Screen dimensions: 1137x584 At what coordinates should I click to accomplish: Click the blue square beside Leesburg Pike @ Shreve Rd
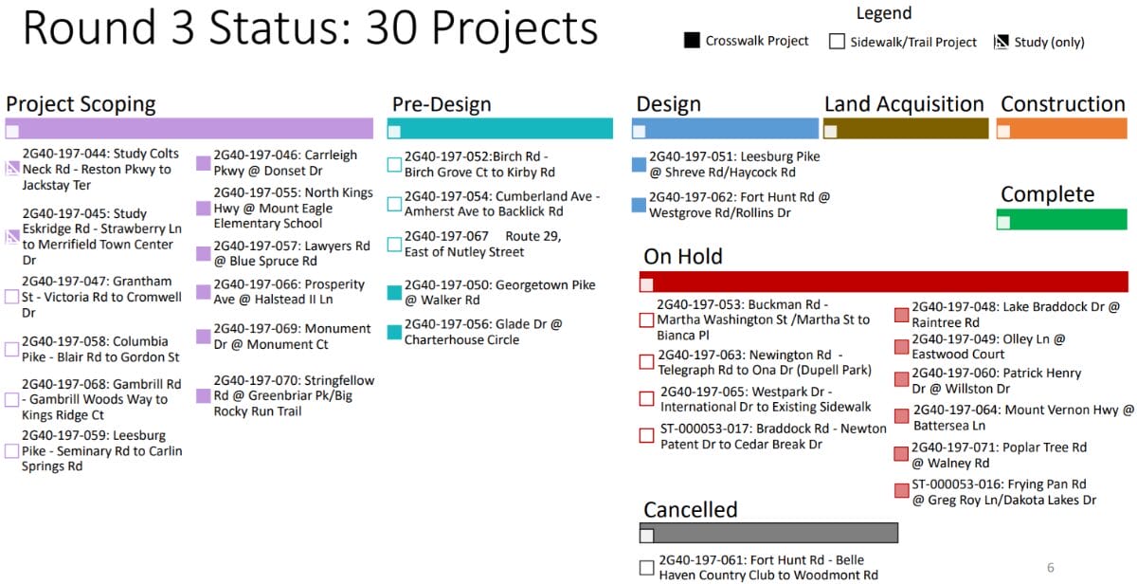coord(639,165)
